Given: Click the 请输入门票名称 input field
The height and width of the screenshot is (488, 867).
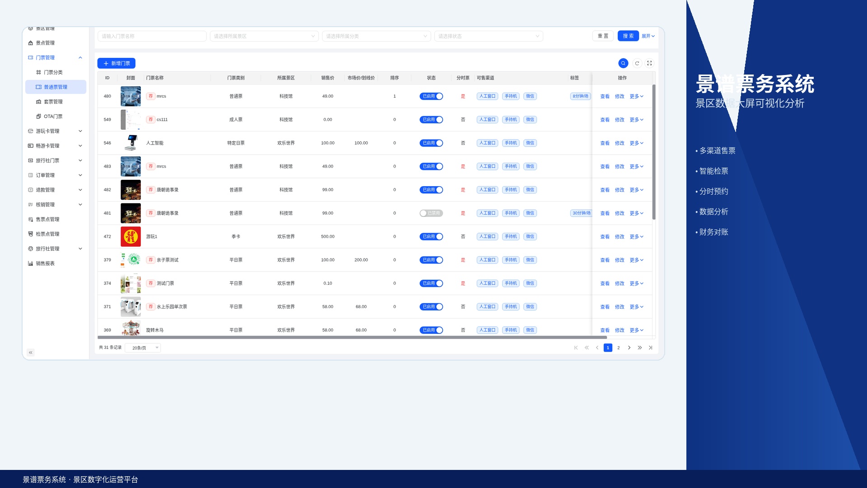Looking at the screenshot, I should pyautogui.click(x=152, y=36).
